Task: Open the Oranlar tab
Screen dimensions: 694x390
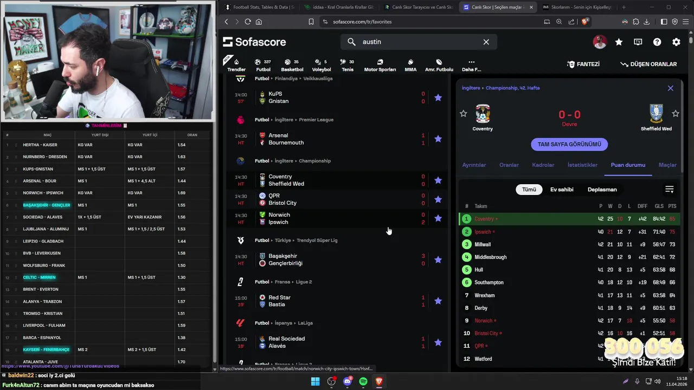Action: click(509, 165)
